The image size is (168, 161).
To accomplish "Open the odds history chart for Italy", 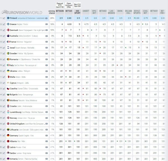I will (x=4, y=65).
